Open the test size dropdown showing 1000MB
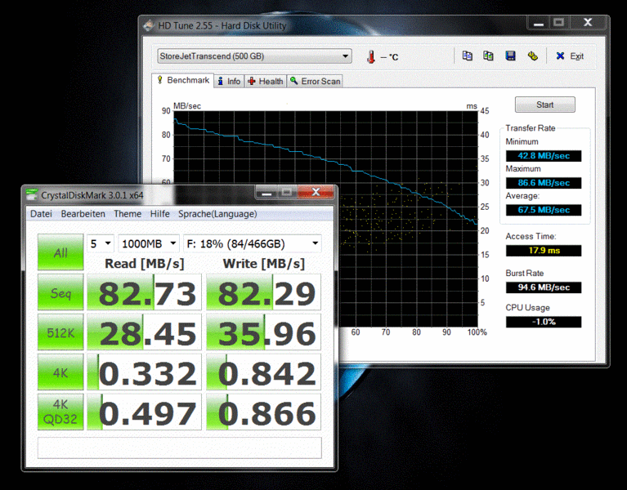627x490 pixels. pyautogui.click(x=149, y=243)
